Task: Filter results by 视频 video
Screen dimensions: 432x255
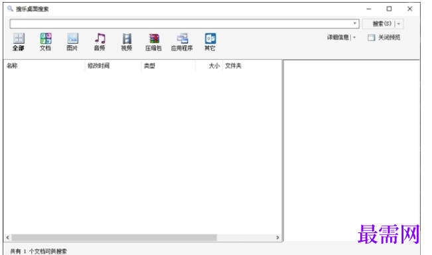Action: click(127, 42)
